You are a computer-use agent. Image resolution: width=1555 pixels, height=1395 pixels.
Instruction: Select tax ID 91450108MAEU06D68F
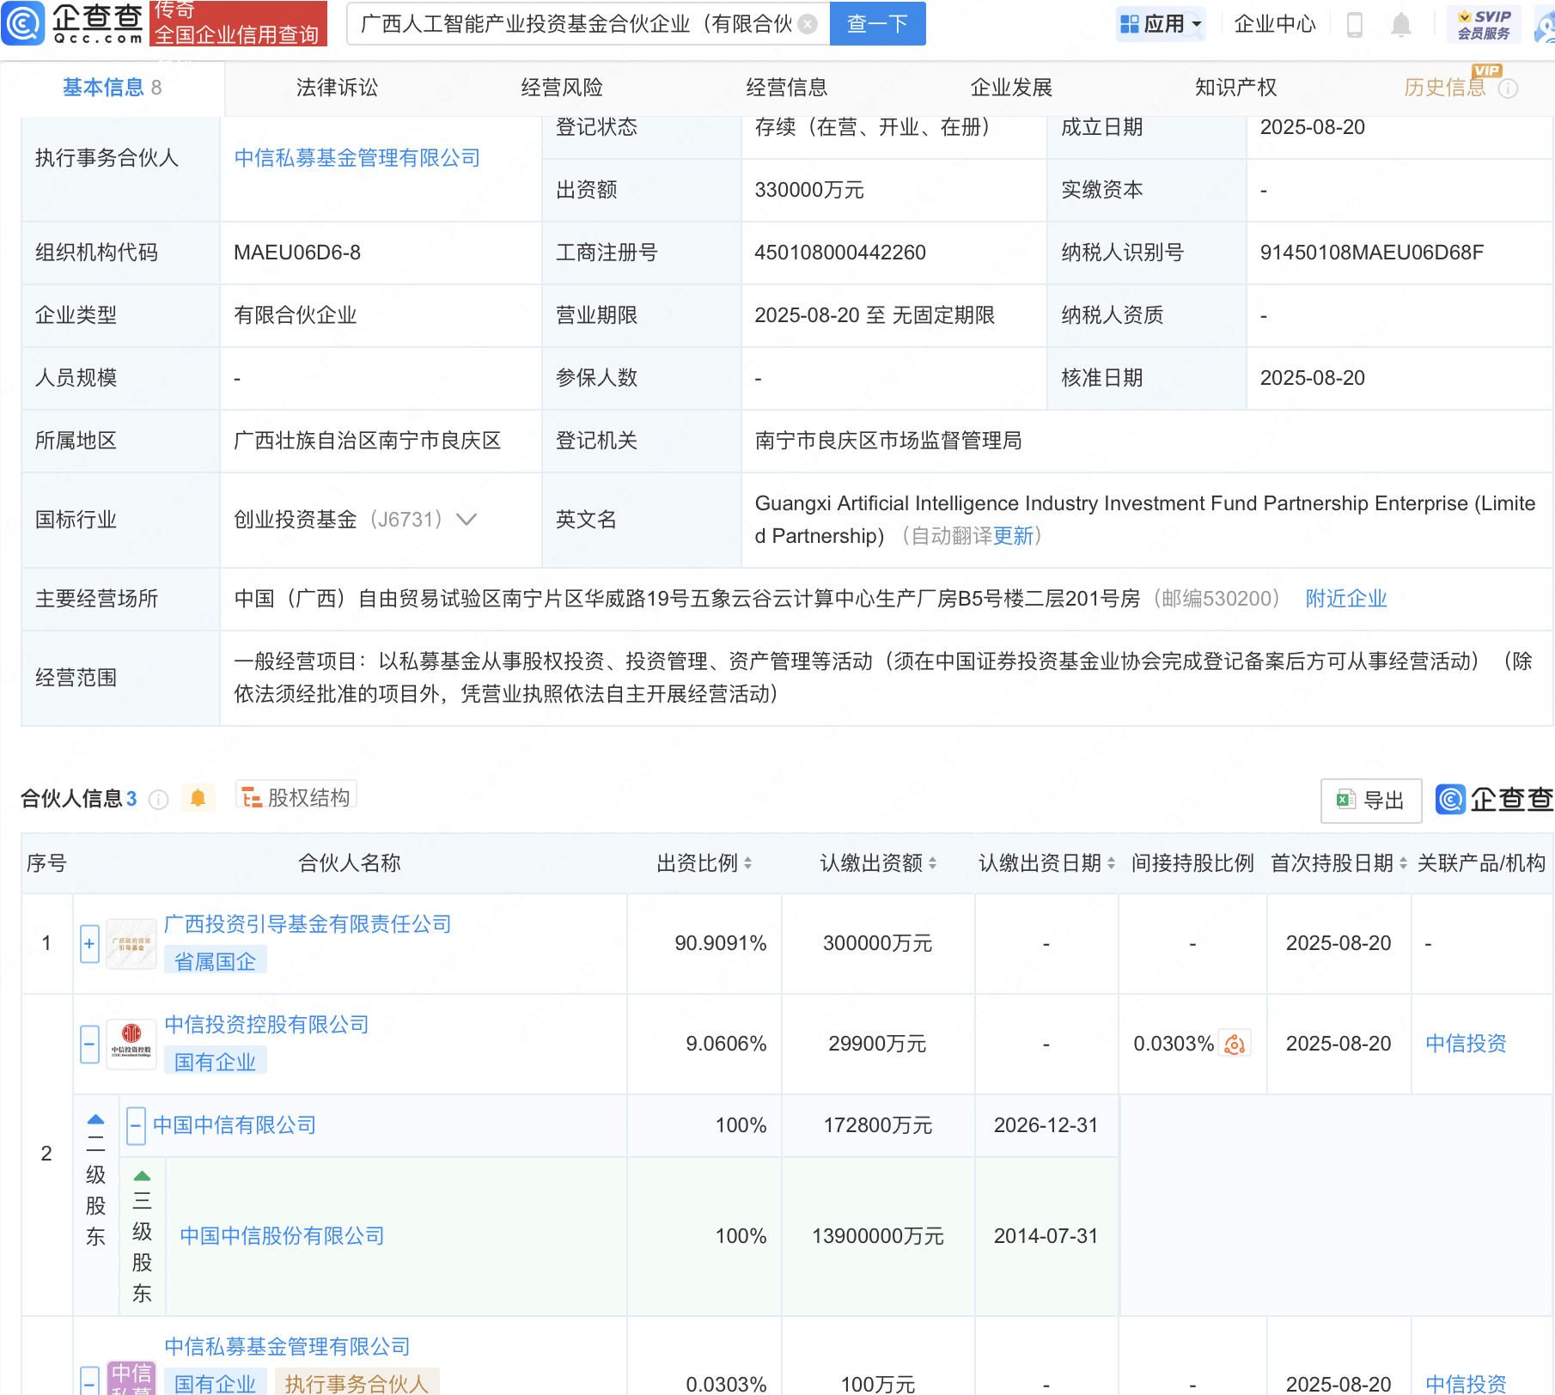coord(1371,253)
